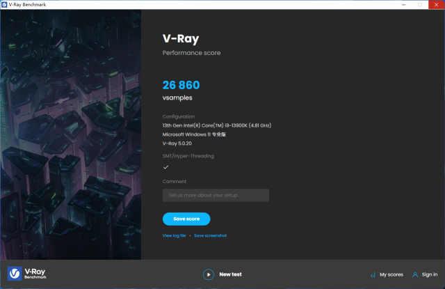Click the Save score button
Viewport: 445px width, 289px height.
tap(186, 219)
